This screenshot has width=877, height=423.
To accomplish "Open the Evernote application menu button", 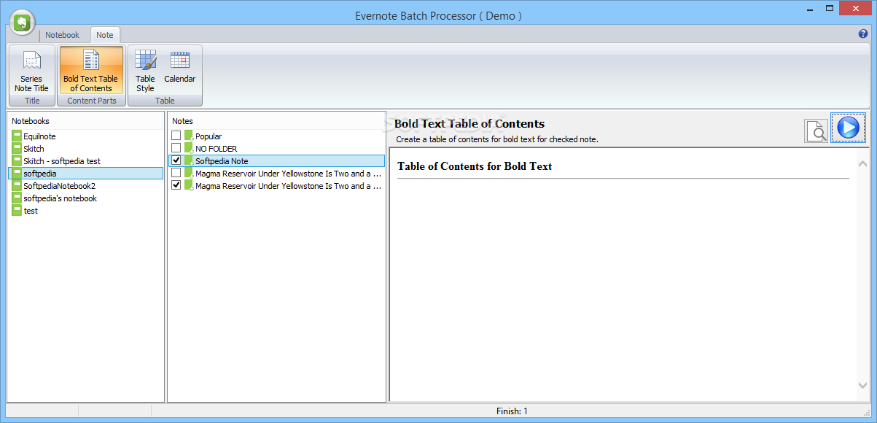I will 23,21.
